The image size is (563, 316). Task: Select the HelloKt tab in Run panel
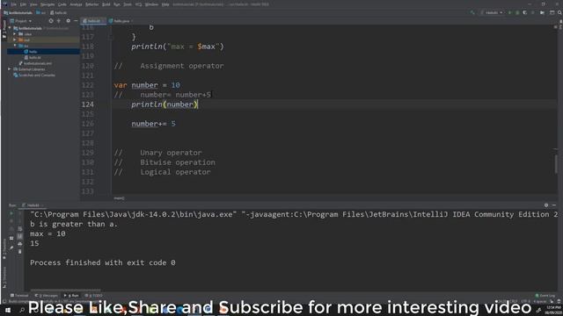tap(33, 205)
